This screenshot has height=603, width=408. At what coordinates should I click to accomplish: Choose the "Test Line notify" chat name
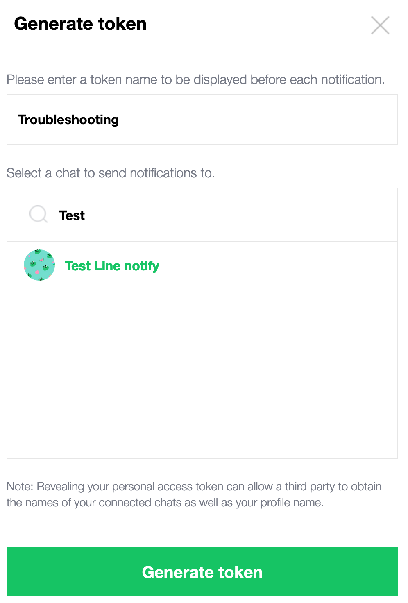tap(111, 266)
